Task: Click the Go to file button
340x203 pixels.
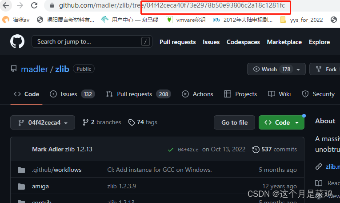Action: 234,122
